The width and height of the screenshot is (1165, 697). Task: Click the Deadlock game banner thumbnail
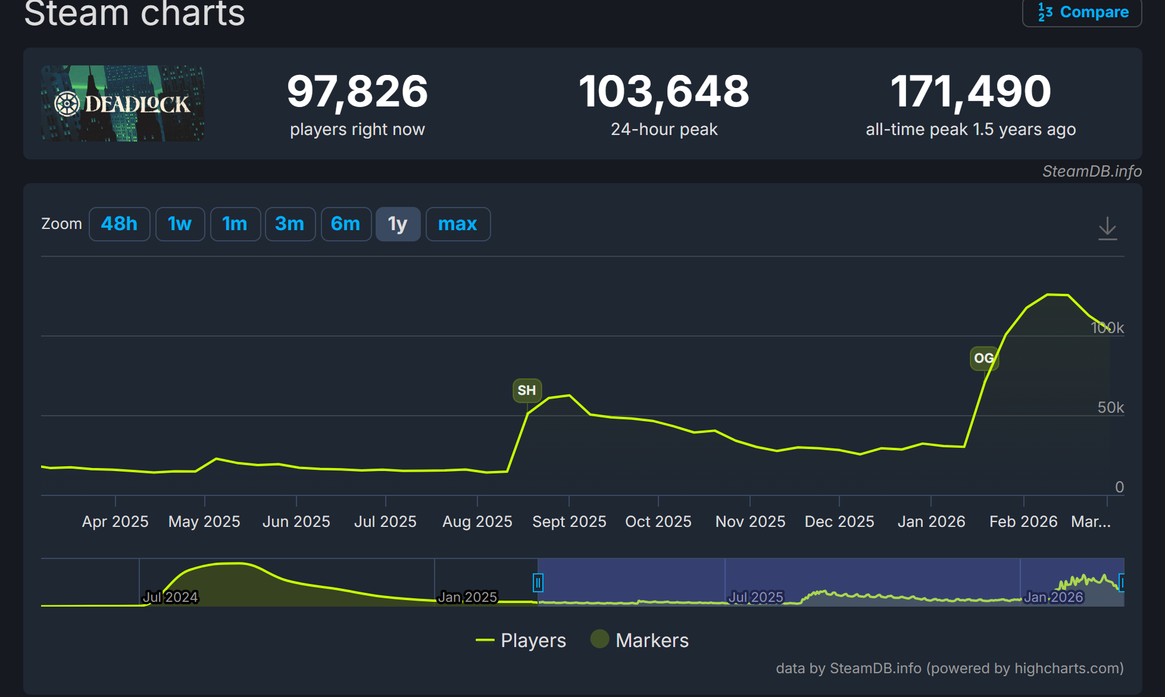[x=123, y=103]
